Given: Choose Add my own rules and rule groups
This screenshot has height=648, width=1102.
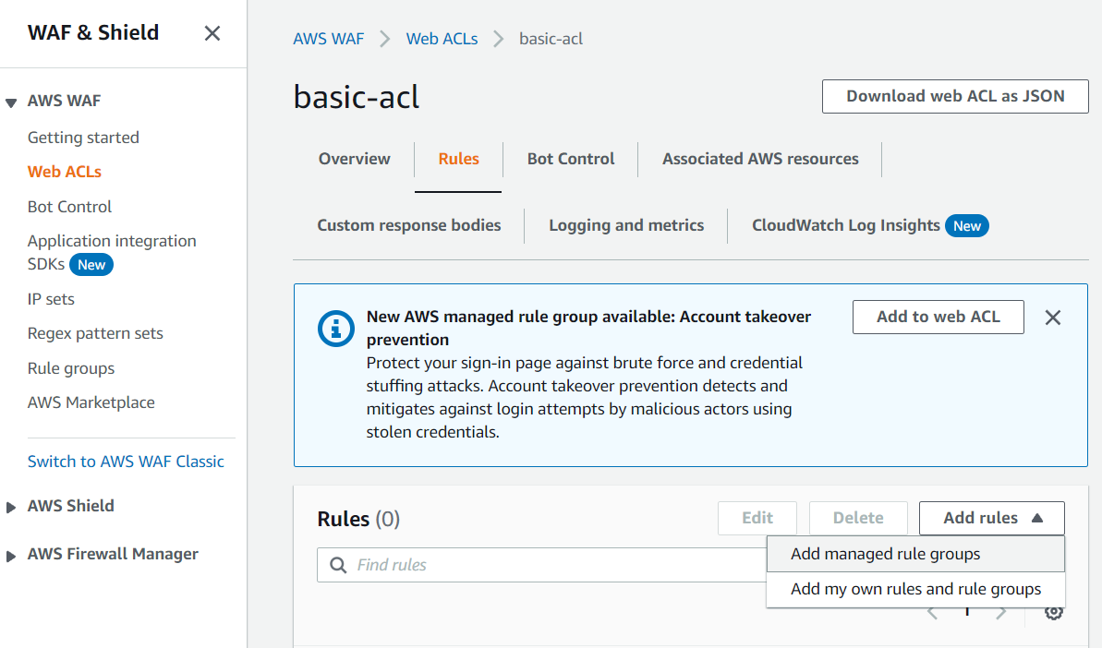Looking at the screenshot, I should coord(915,589).
